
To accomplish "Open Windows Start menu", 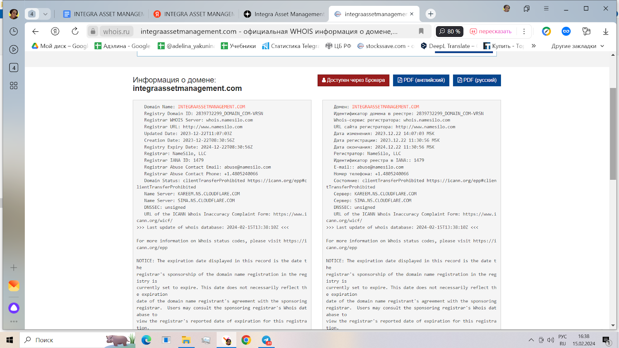I will pos(10,340).
